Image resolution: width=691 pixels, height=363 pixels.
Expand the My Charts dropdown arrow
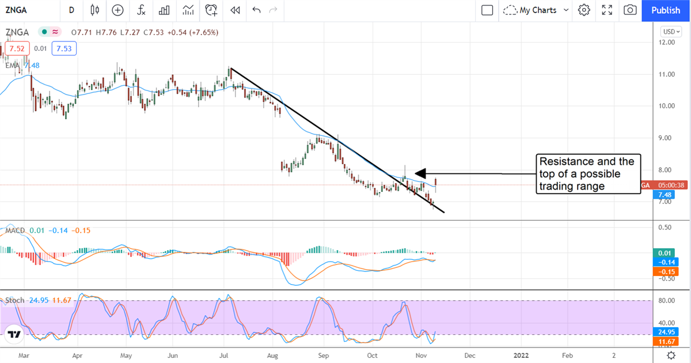[x=565, y=10]
